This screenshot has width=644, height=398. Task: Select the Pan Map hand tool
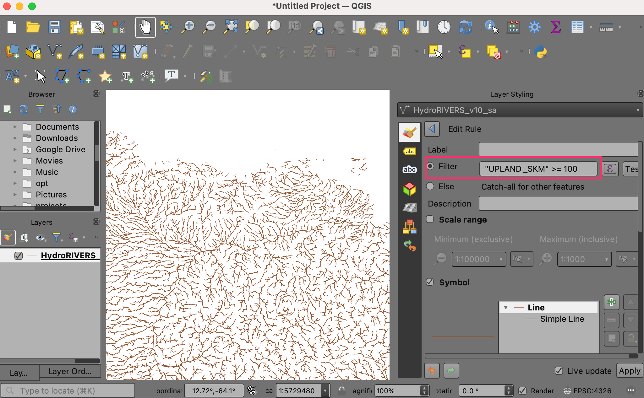pos(145,27)
